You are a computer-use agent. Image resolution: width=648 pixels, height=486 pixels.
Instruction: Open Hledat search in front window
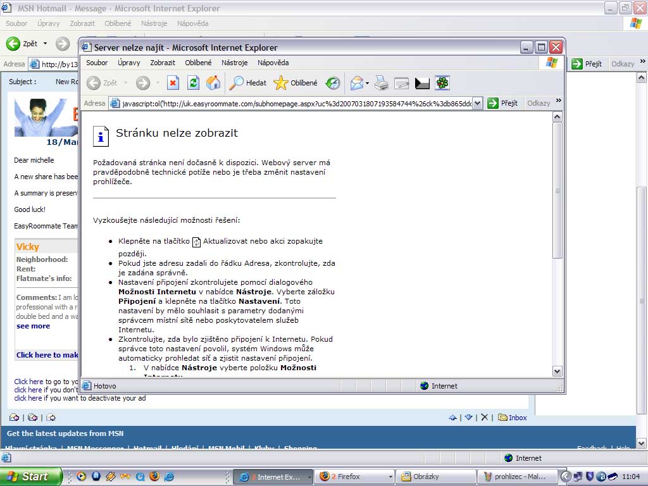click(x=248, y=83)
